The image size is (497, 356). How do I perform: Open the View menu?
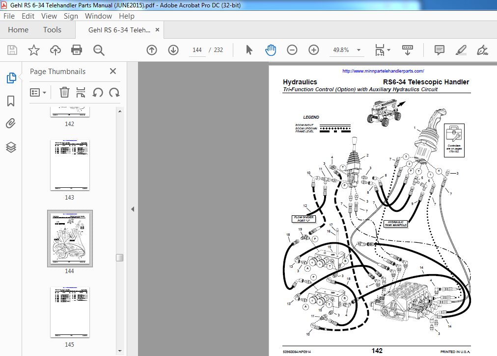pyautogui.click(x=49, y=16)
